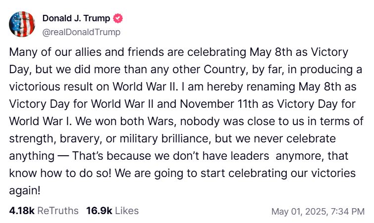
Task: Click Donald J. Trump's profile avatar
Action: [x=22, y=25]
